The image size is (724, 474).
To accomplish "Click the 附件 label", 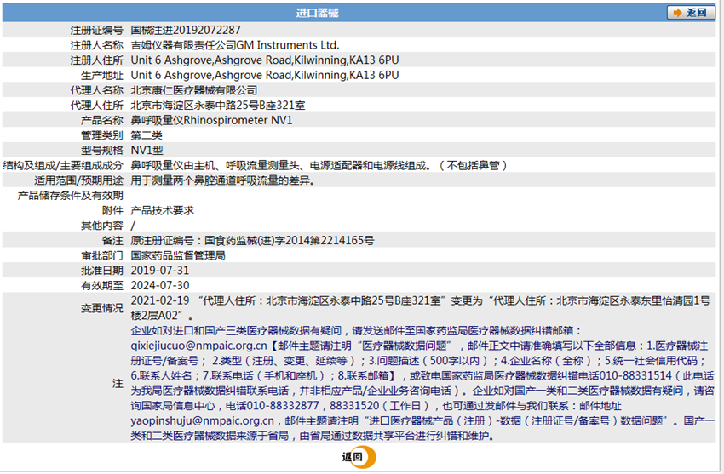I will tap(112, 211).
